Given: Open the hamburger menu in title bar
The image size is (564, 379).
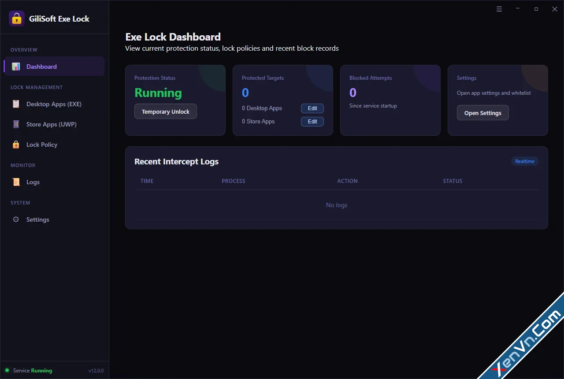Looking at the screenshot, I should click(499, 9).
